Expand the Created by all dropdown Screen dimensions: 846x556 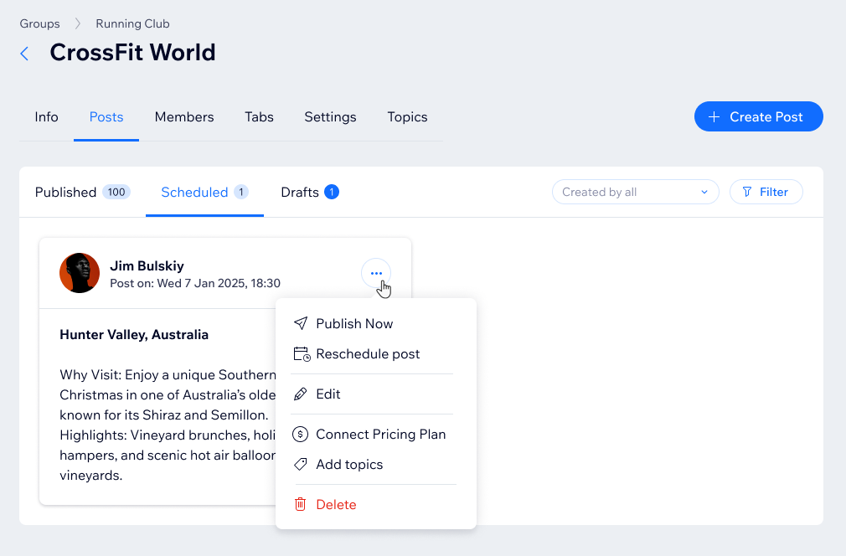[x=635, y=192]
